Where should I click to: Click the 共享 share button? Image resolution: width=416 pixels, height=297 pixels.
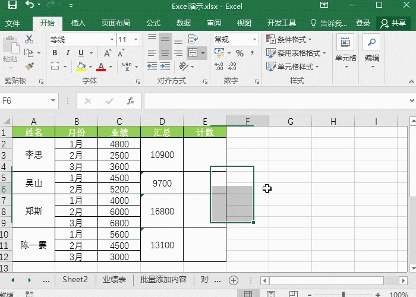click(393, 23)
